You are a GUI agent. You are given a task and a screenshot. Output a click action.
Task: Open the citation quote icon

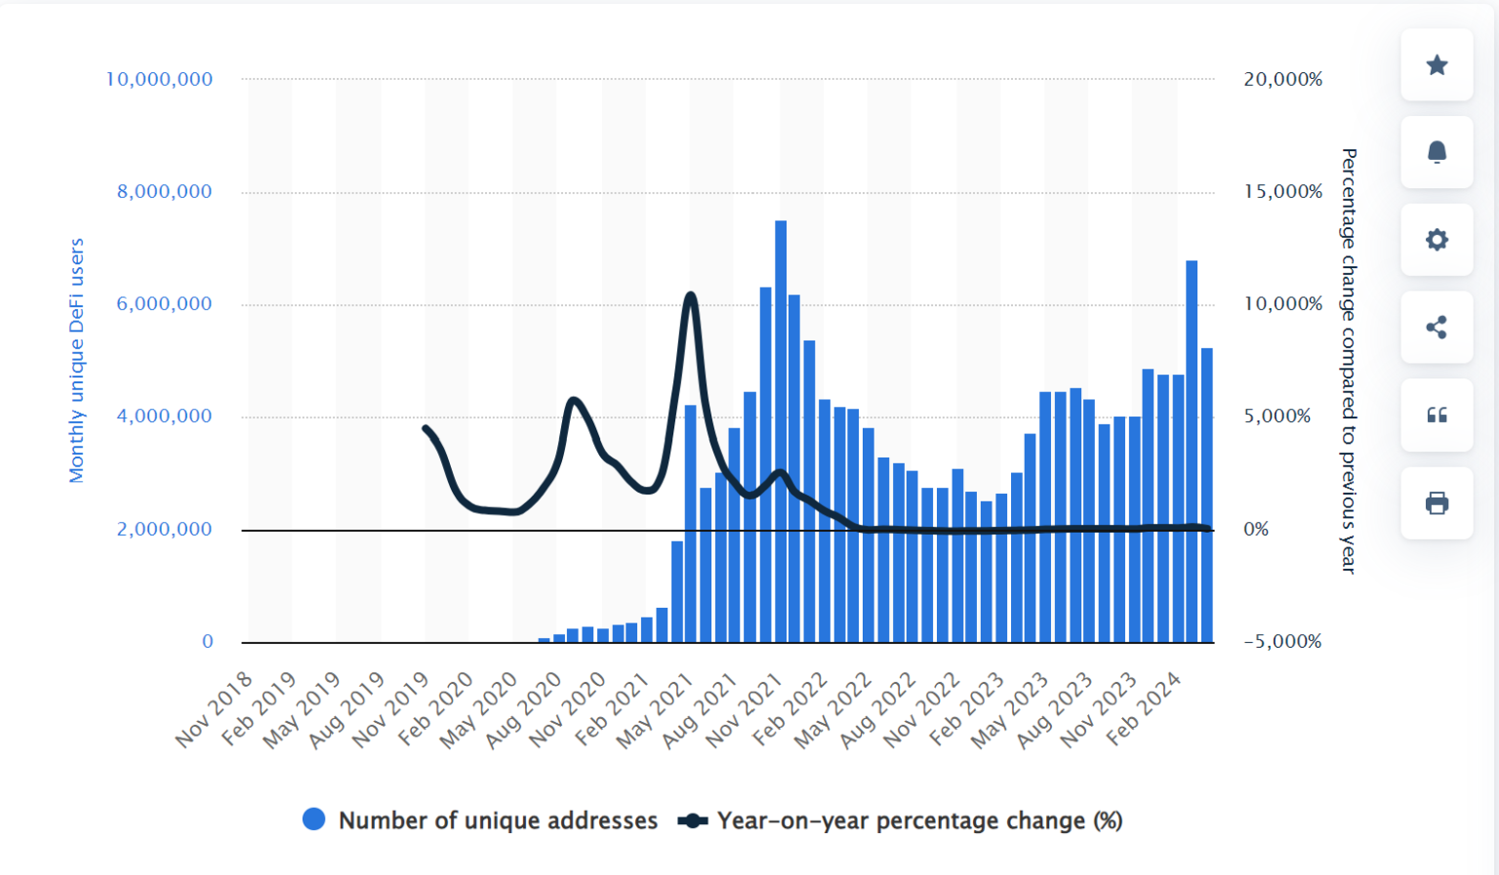[x=1436, y=416]
